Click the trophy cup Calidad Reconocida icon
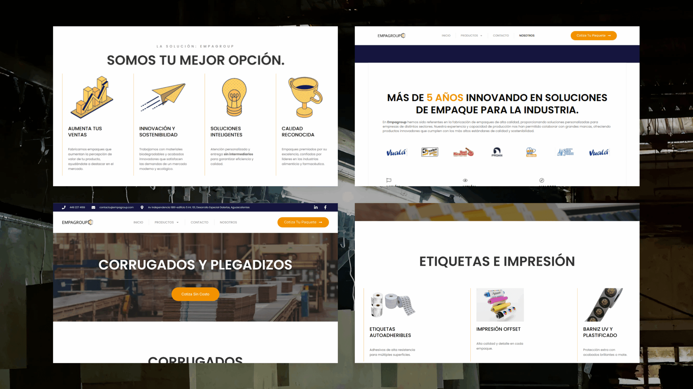 point(305,97)
